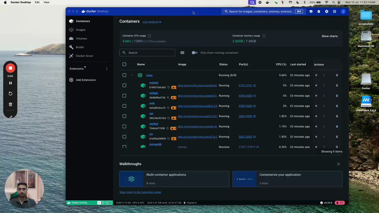Open Docker settings gear icon
The width and height of the screenshot is (379, 213).
tap(327, 12)
